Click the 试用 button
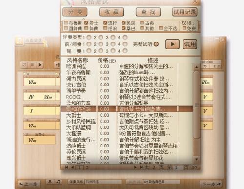Viewport: 244px width, 189px height. pyautogui.click(x=190, y=44)
